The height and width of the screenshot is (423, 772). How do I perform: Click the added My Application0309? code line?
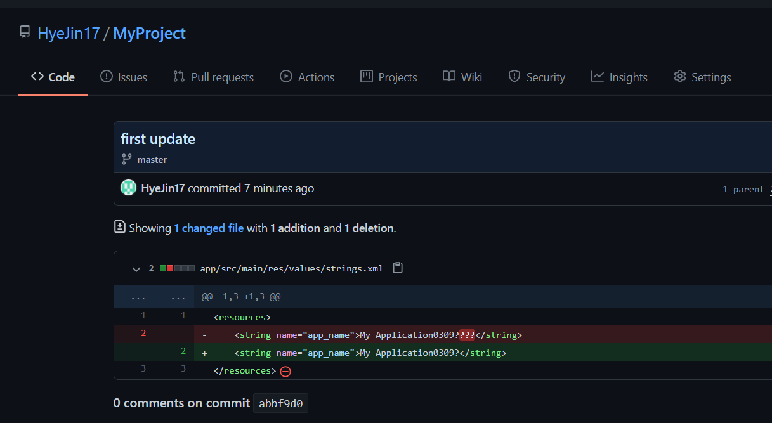tap(483, 352)
